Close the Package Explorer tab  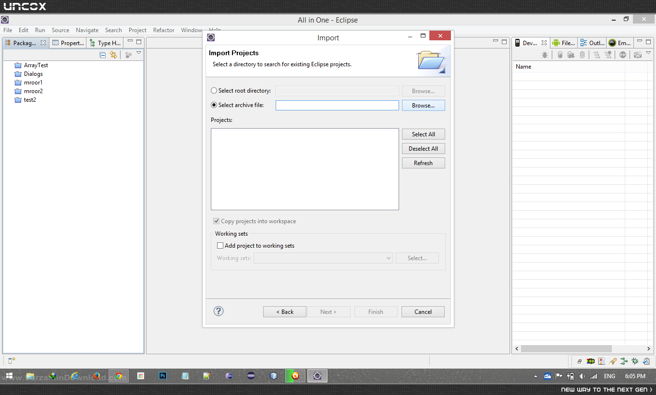coord(43,43)
